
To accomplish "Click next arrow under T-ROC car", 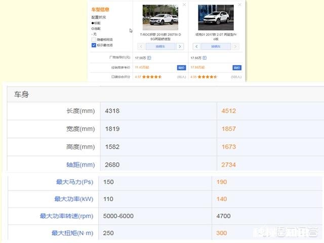I will (180, 47).
